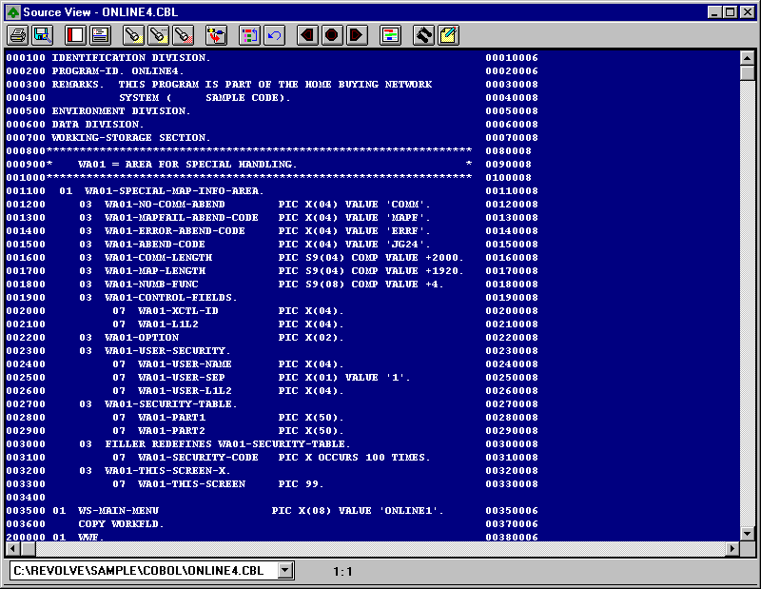This screenshot has width=761, height=589.
Task: Click the blue undo arrow icon
Action: [x=274, y=35]
